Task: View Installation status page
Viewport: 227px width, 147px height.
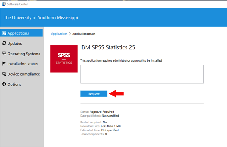Action: tap(22, 64)
